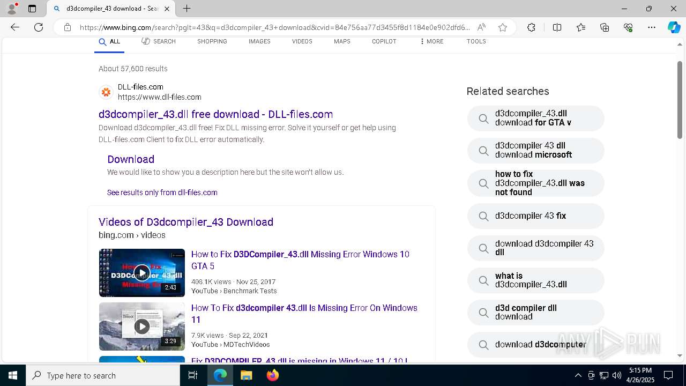Screen dimensions: 686x386
Task: Open d3dcompiler_43.dll free download result
Action: click(x=215, y=114)
